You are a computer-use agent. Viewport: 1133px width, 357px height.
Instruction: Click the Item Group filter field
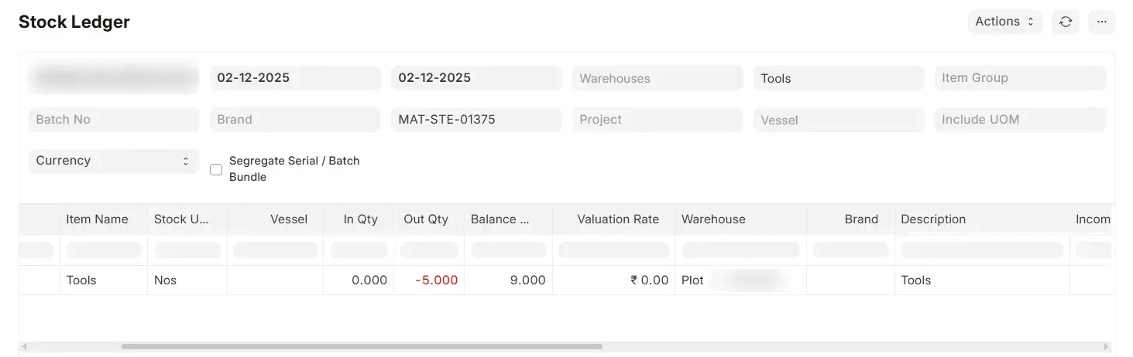pyautogui.click(x=1020, y=78)
